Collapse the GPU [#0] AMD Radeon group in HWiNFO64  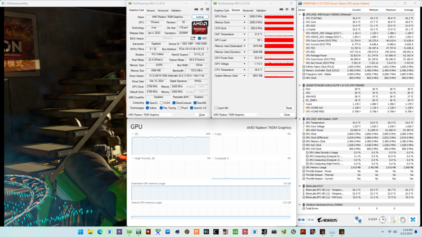[x=300, y=119]
